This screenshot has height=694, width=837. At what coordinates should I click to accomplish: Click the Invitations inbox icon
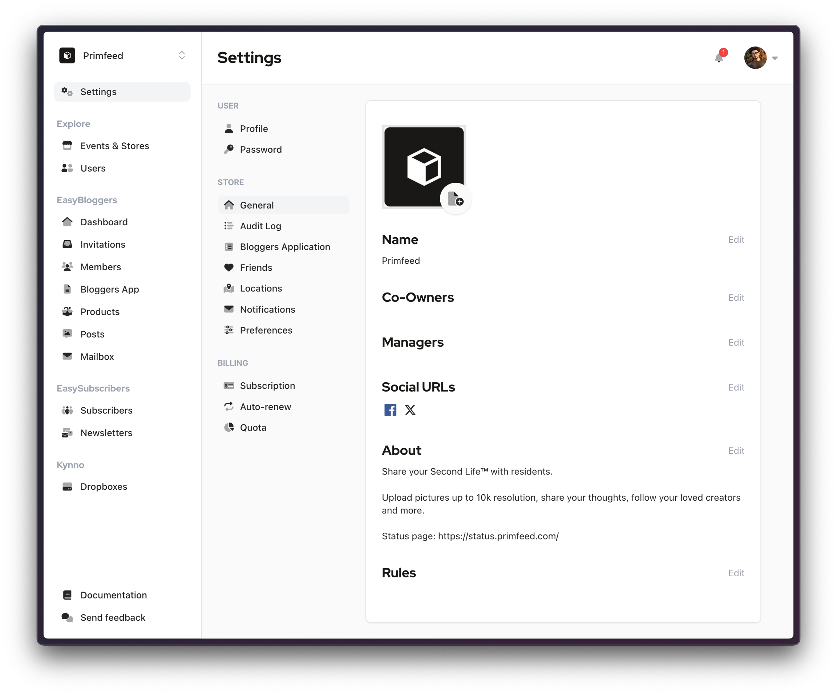[67, 245]
